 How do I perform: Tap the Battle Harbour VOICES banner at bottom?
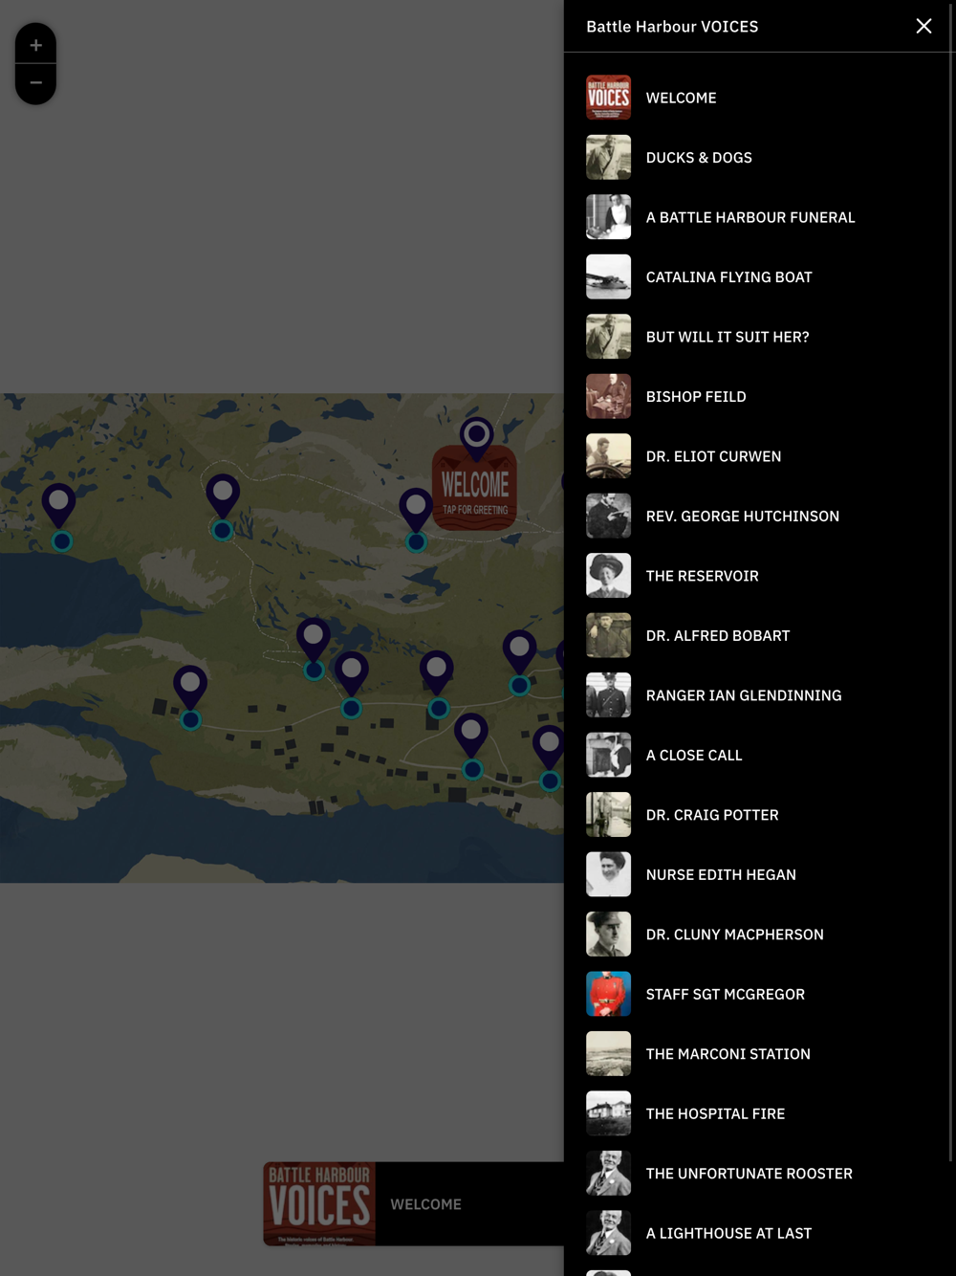pos(413,1203)
